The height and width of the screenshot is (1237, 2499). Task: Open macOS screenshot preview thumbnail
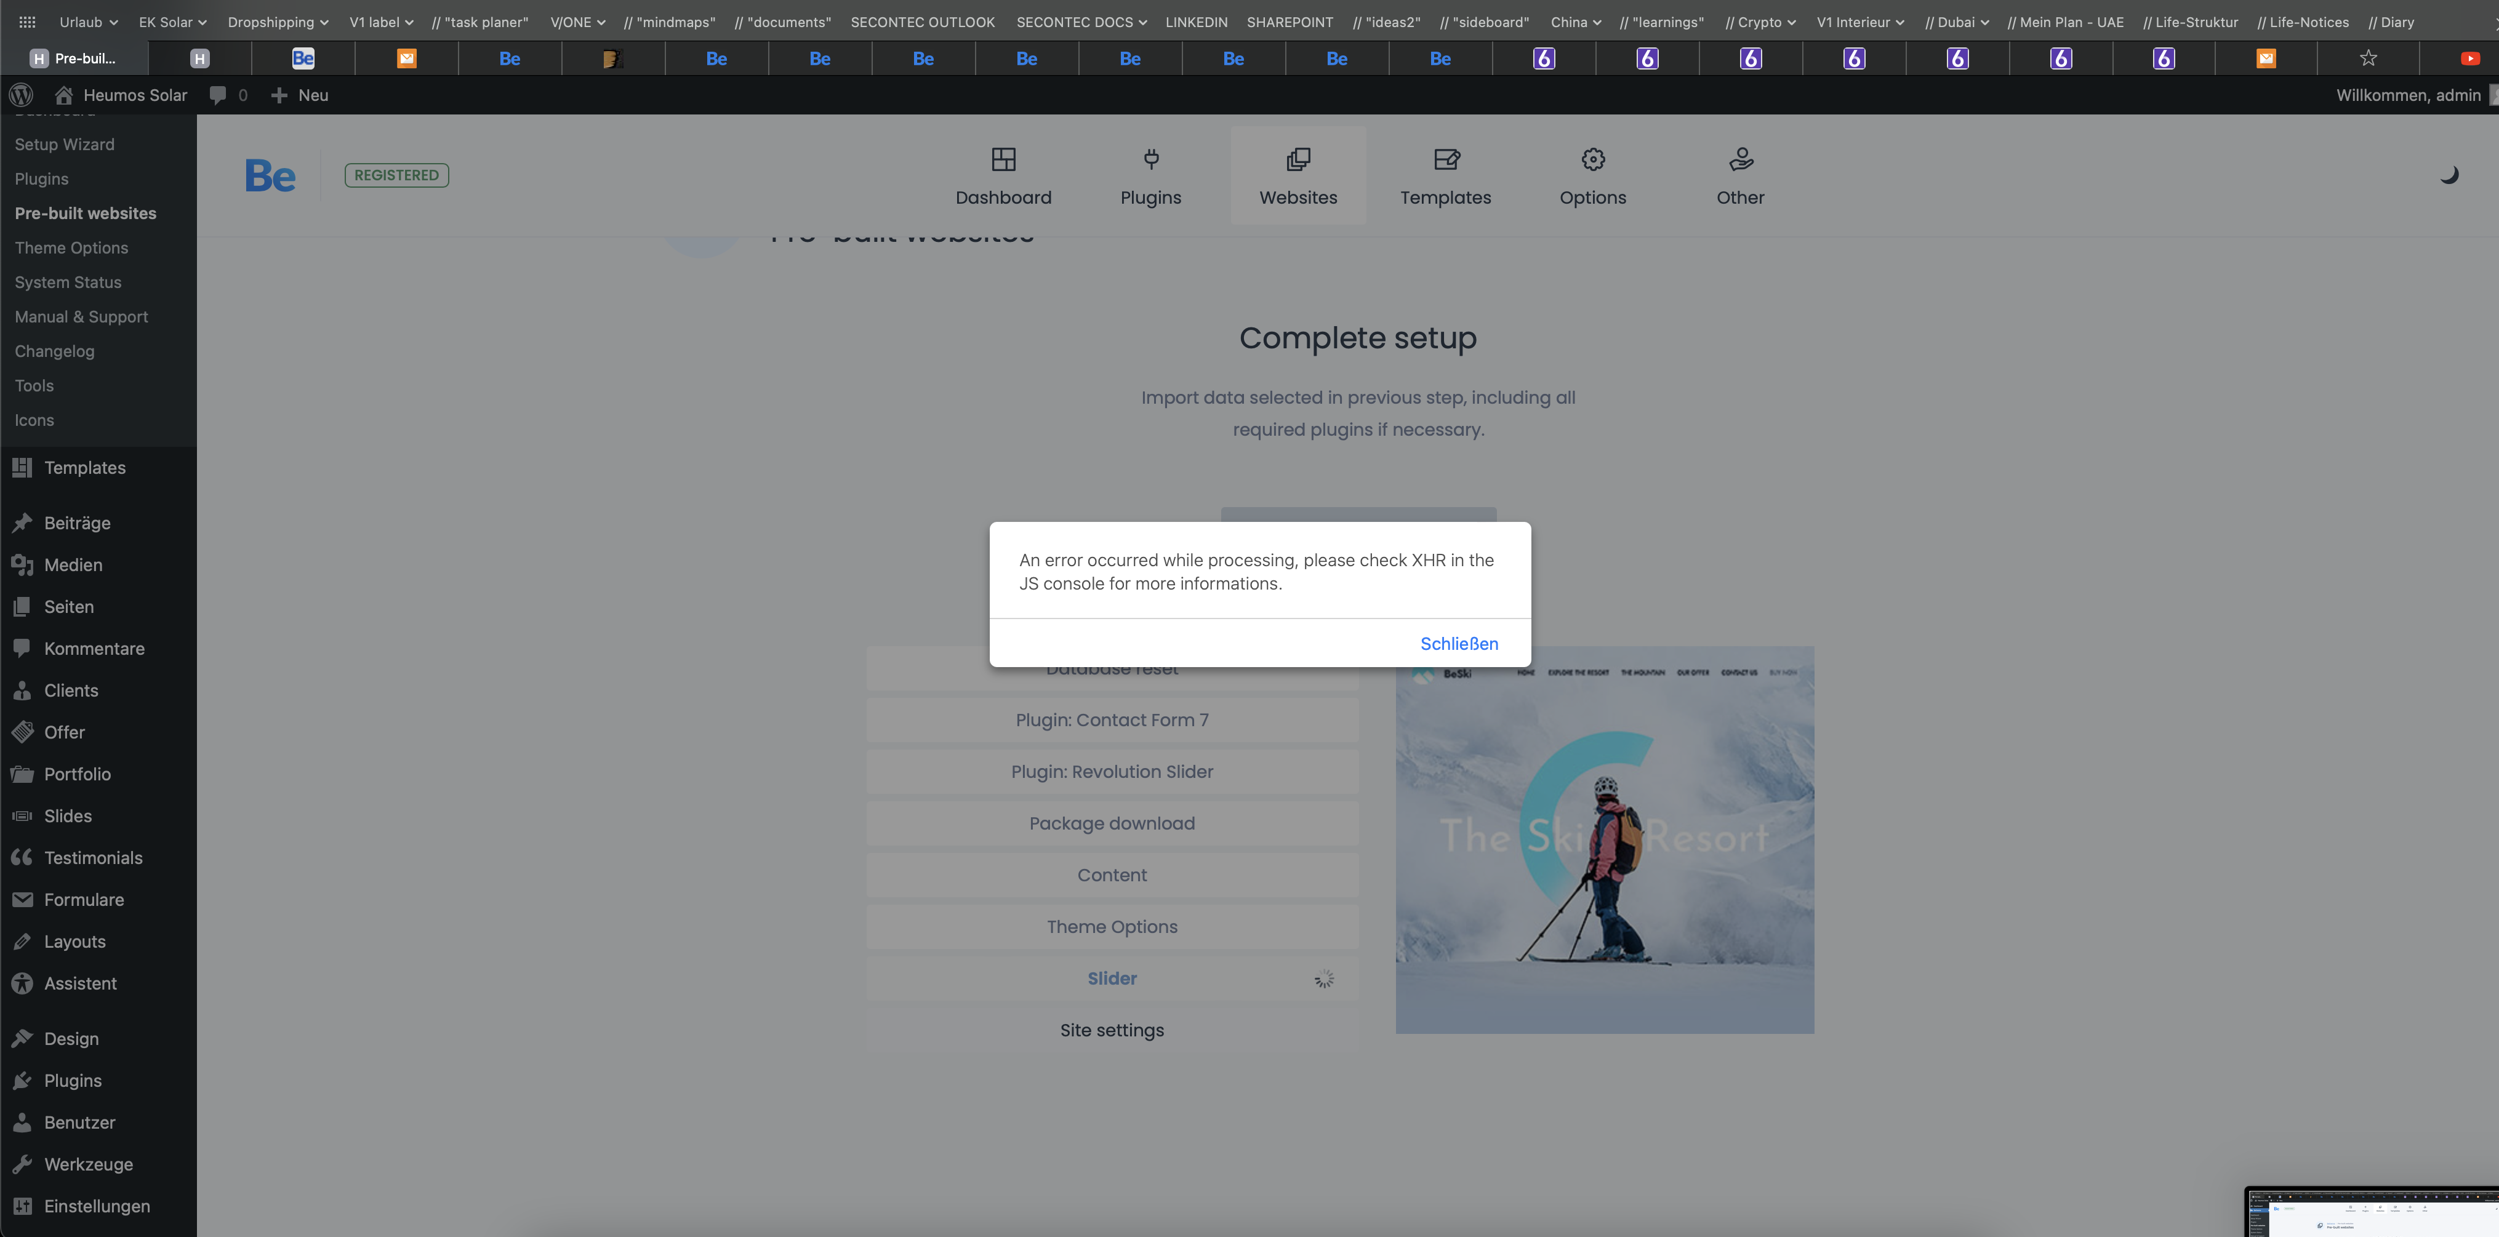(x=2373, y=1212)
